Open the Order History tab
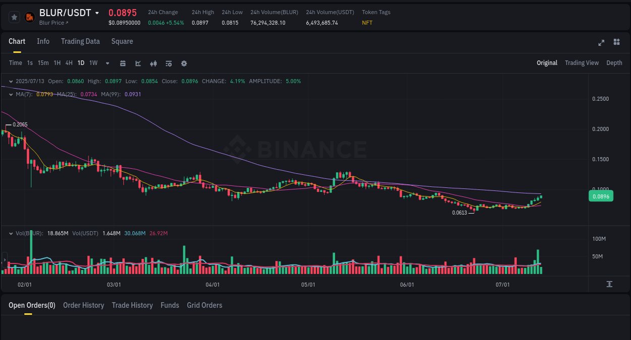The height and width of the screenshot is (340, 631). (x=83, y=305)
